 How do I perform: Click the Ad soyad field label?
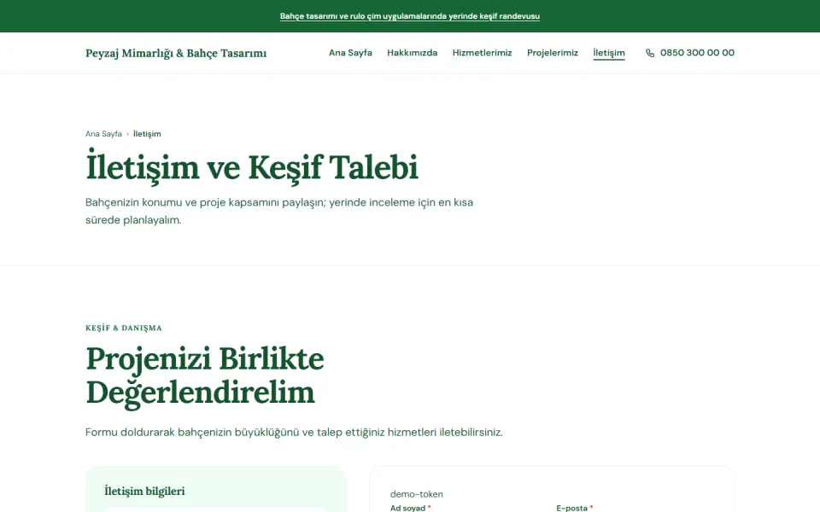pyautogui.click(x=411, y=508)
